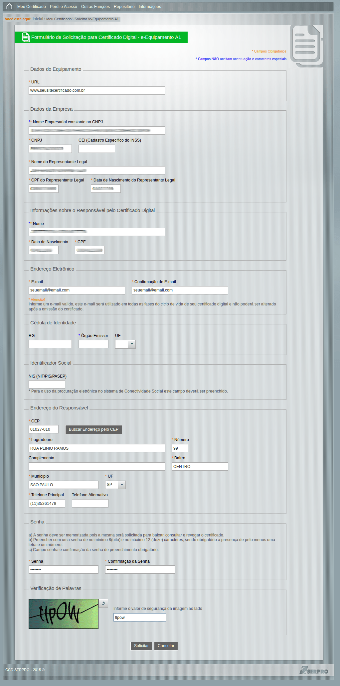Click the home icon in top navigation
The image size is (340, 686).
(x=8, y=7)
